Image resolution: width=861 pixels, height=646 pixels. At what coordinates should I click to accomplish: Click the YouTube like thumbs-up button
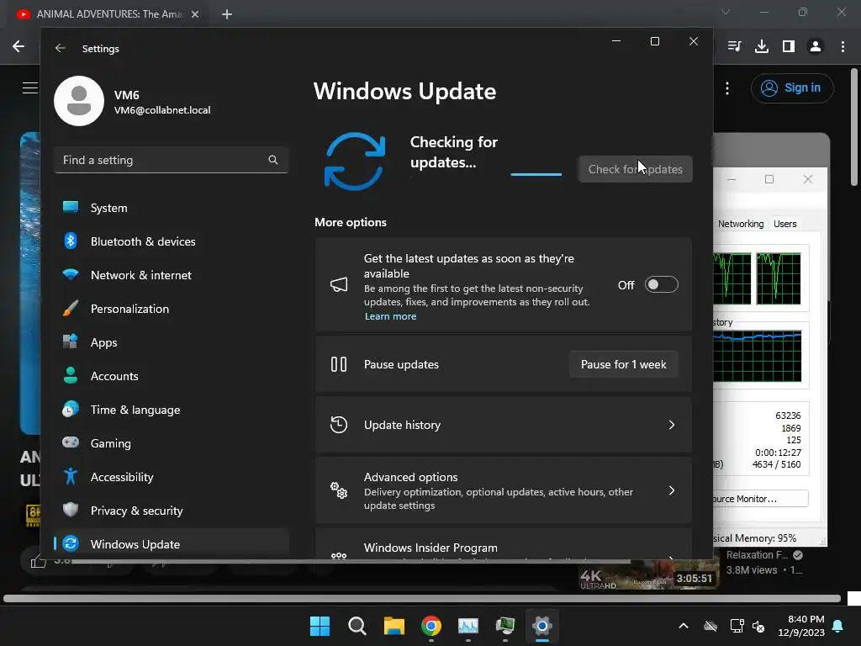[39, 561]
